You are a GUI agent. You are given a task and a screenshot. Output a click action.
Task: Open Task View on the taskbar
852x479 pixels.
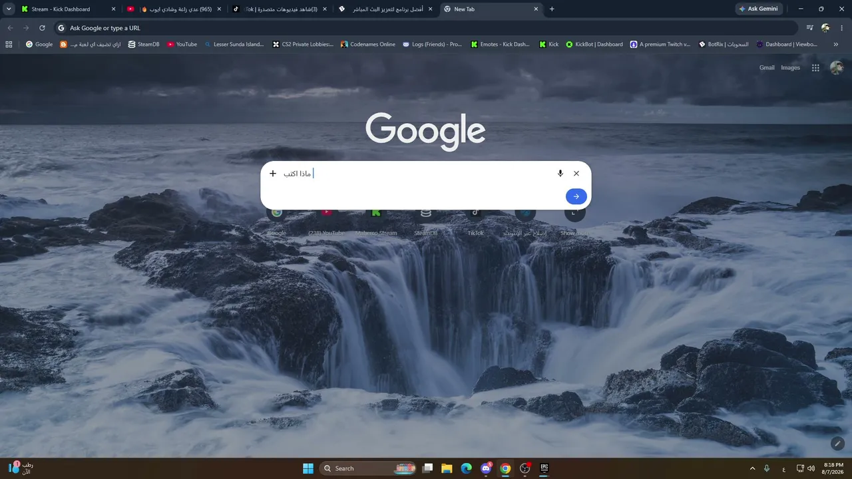[x=427, y=468]
